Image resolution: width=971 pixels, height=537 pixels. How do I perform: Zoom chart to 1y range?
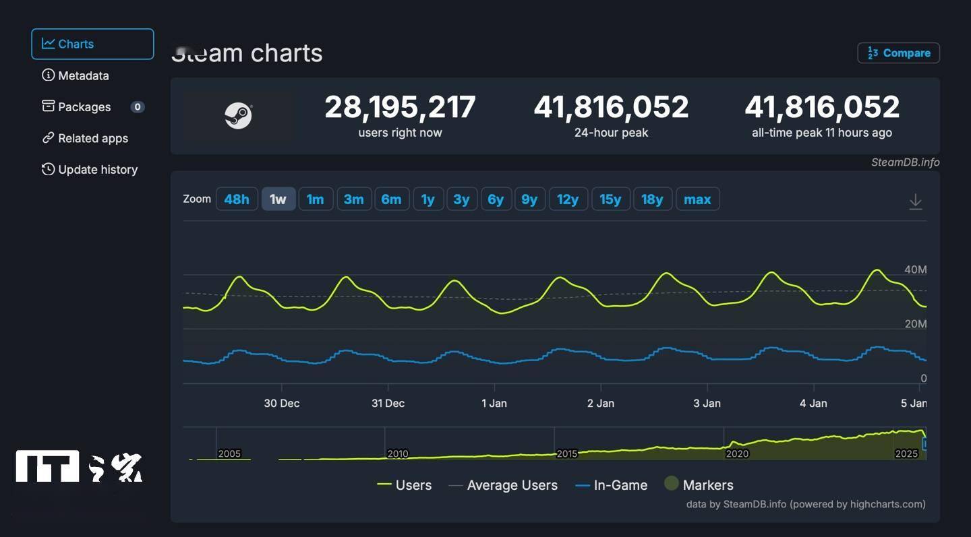click(428, 199)
